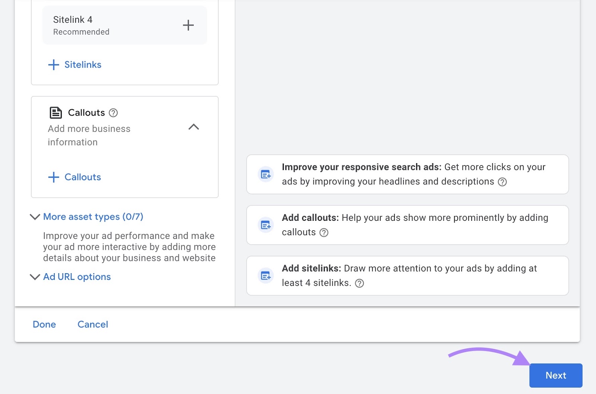Click the plus icon next to Callouts
The width and height of the screenshot is (596, 394).
coord(54,177)
